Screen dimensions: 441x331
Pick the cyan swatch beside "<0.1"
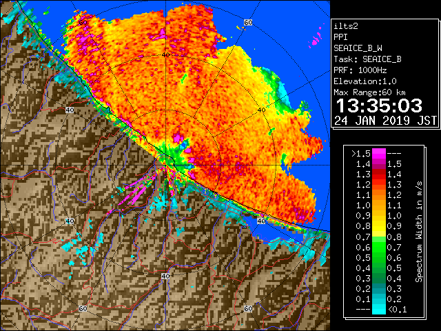coord(379,310)
